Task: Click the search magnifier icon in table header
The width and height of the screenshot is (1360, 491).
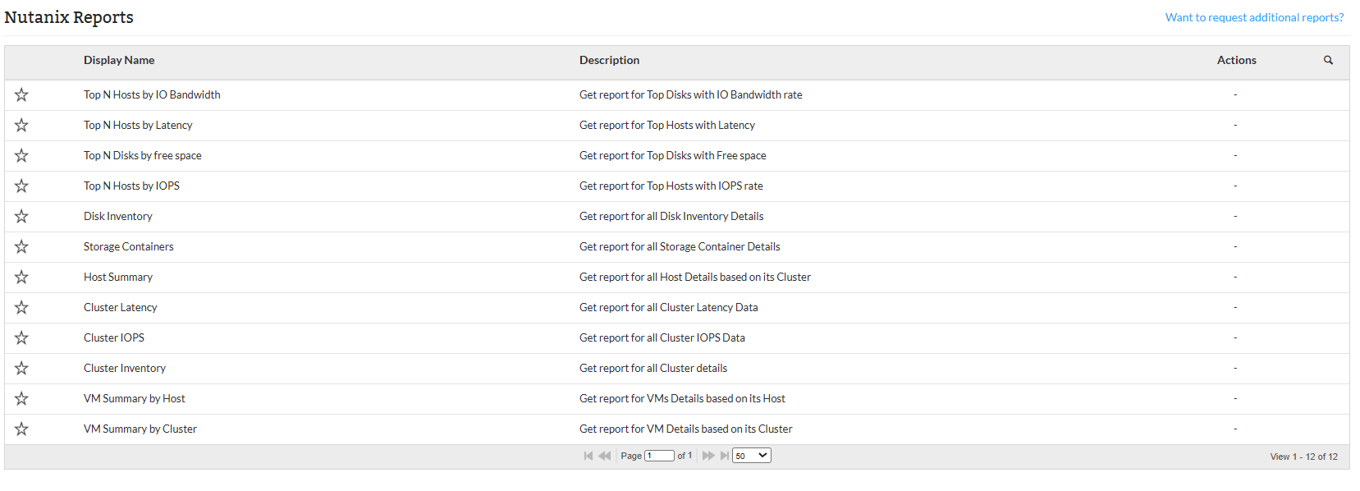Action: click(1328, 61)
